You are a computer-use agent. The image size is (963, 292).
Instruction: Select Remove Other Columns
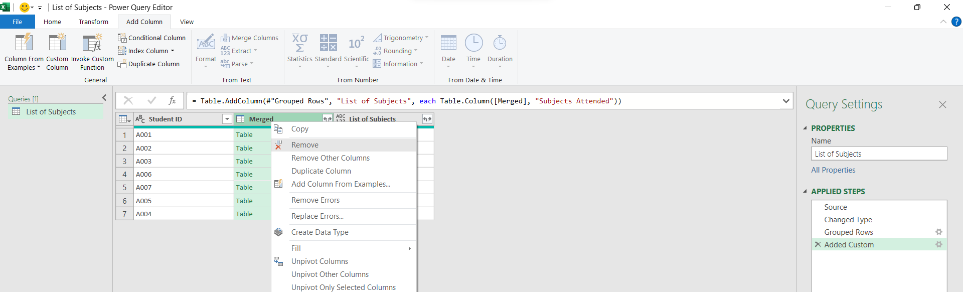pyautogui.click(x=344, y=158)
